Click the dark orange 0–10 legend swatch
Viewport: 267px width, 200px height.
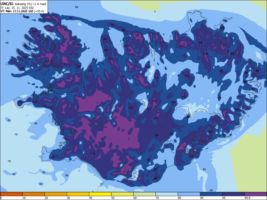click(11, 194)
